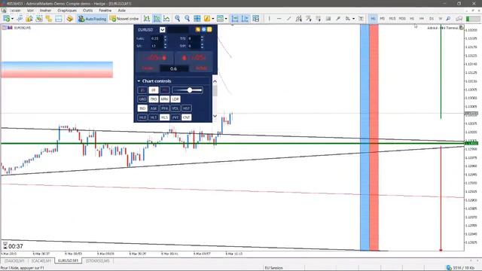482x271 pixels.
Task: Click the red Sell price button
Action: coord(155,58)
